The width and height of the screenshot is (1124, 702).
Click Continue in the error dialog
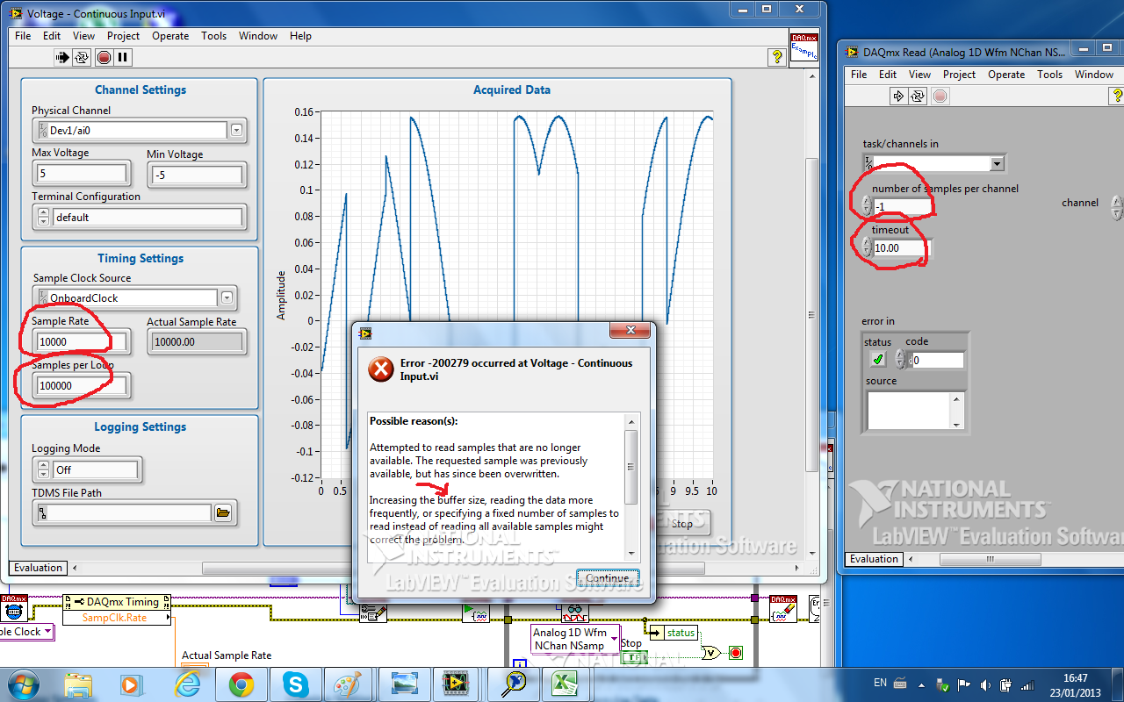[607, 578]
